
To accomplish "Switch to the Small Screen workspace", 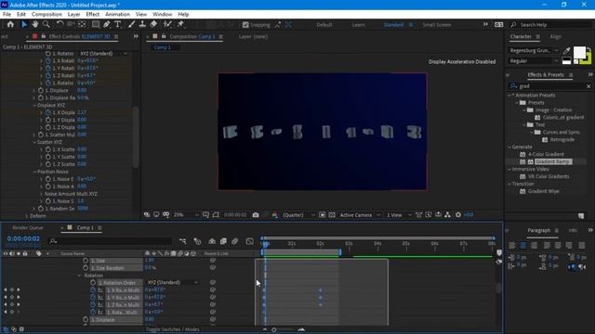I will [x=437, y=25].
